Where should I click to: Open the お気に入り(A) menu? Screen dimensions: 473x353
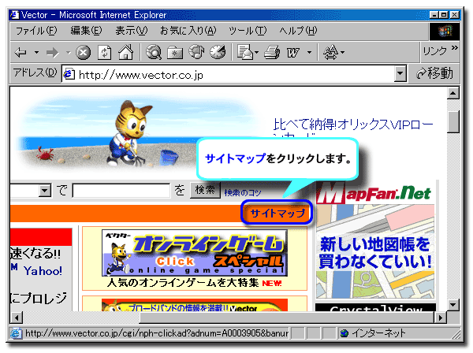point(188,31)
